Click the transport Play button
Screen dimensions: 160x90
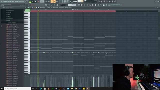[33, 1]
